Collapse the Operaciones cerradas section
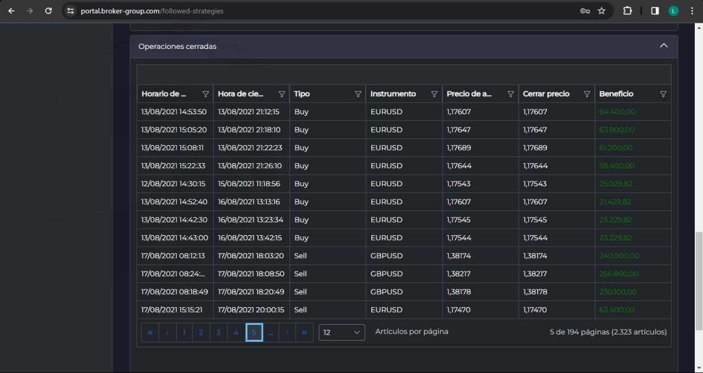 [663, 46]
